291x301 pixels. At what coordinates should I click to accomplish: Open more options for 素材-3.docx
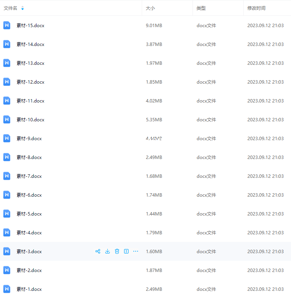(x=136, y=251)
